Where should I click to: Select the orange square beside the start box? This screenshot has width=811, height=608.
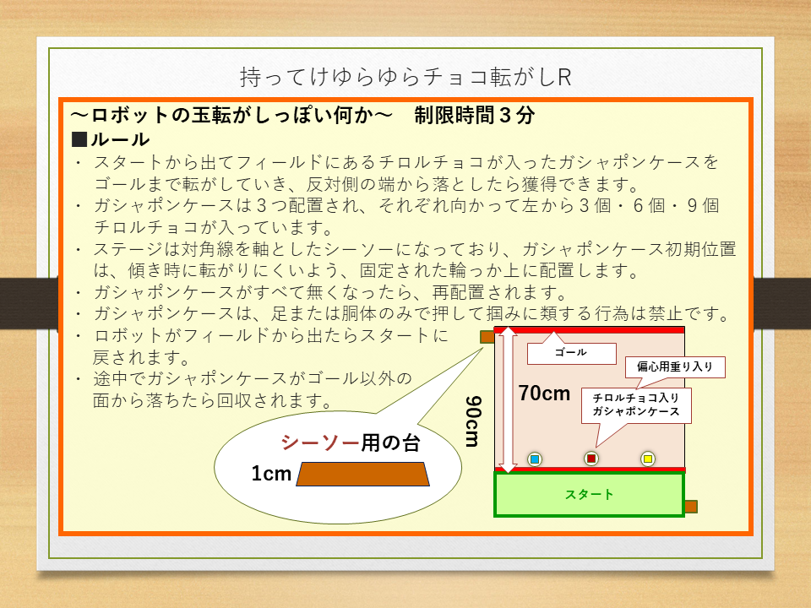[x=691, y=507]
